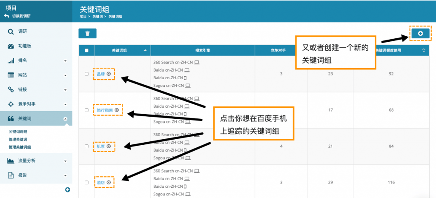Toggle the select-all checkbox in table header
Image resolution: width=436 pixels, height=198 pixels.
86,50
